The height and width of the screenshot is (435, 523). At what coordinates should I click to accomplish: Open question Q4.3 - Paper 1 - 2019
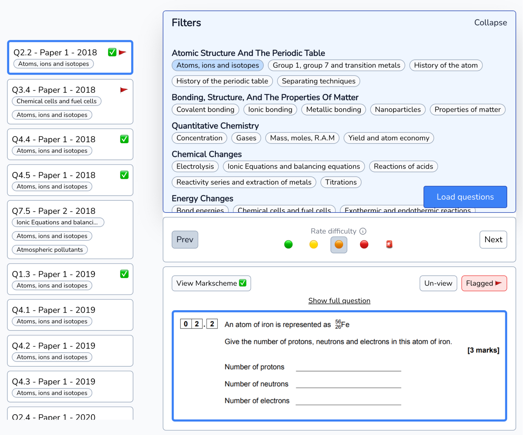[70, 386]
